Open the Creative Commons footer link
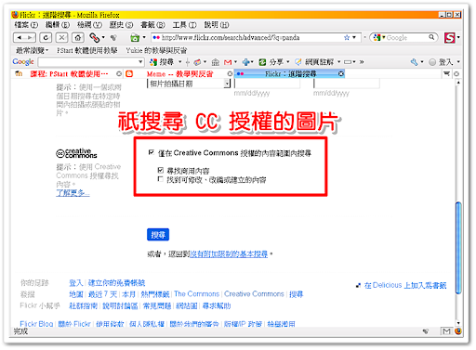The image size is (476, 350). [x=254, y=293]
